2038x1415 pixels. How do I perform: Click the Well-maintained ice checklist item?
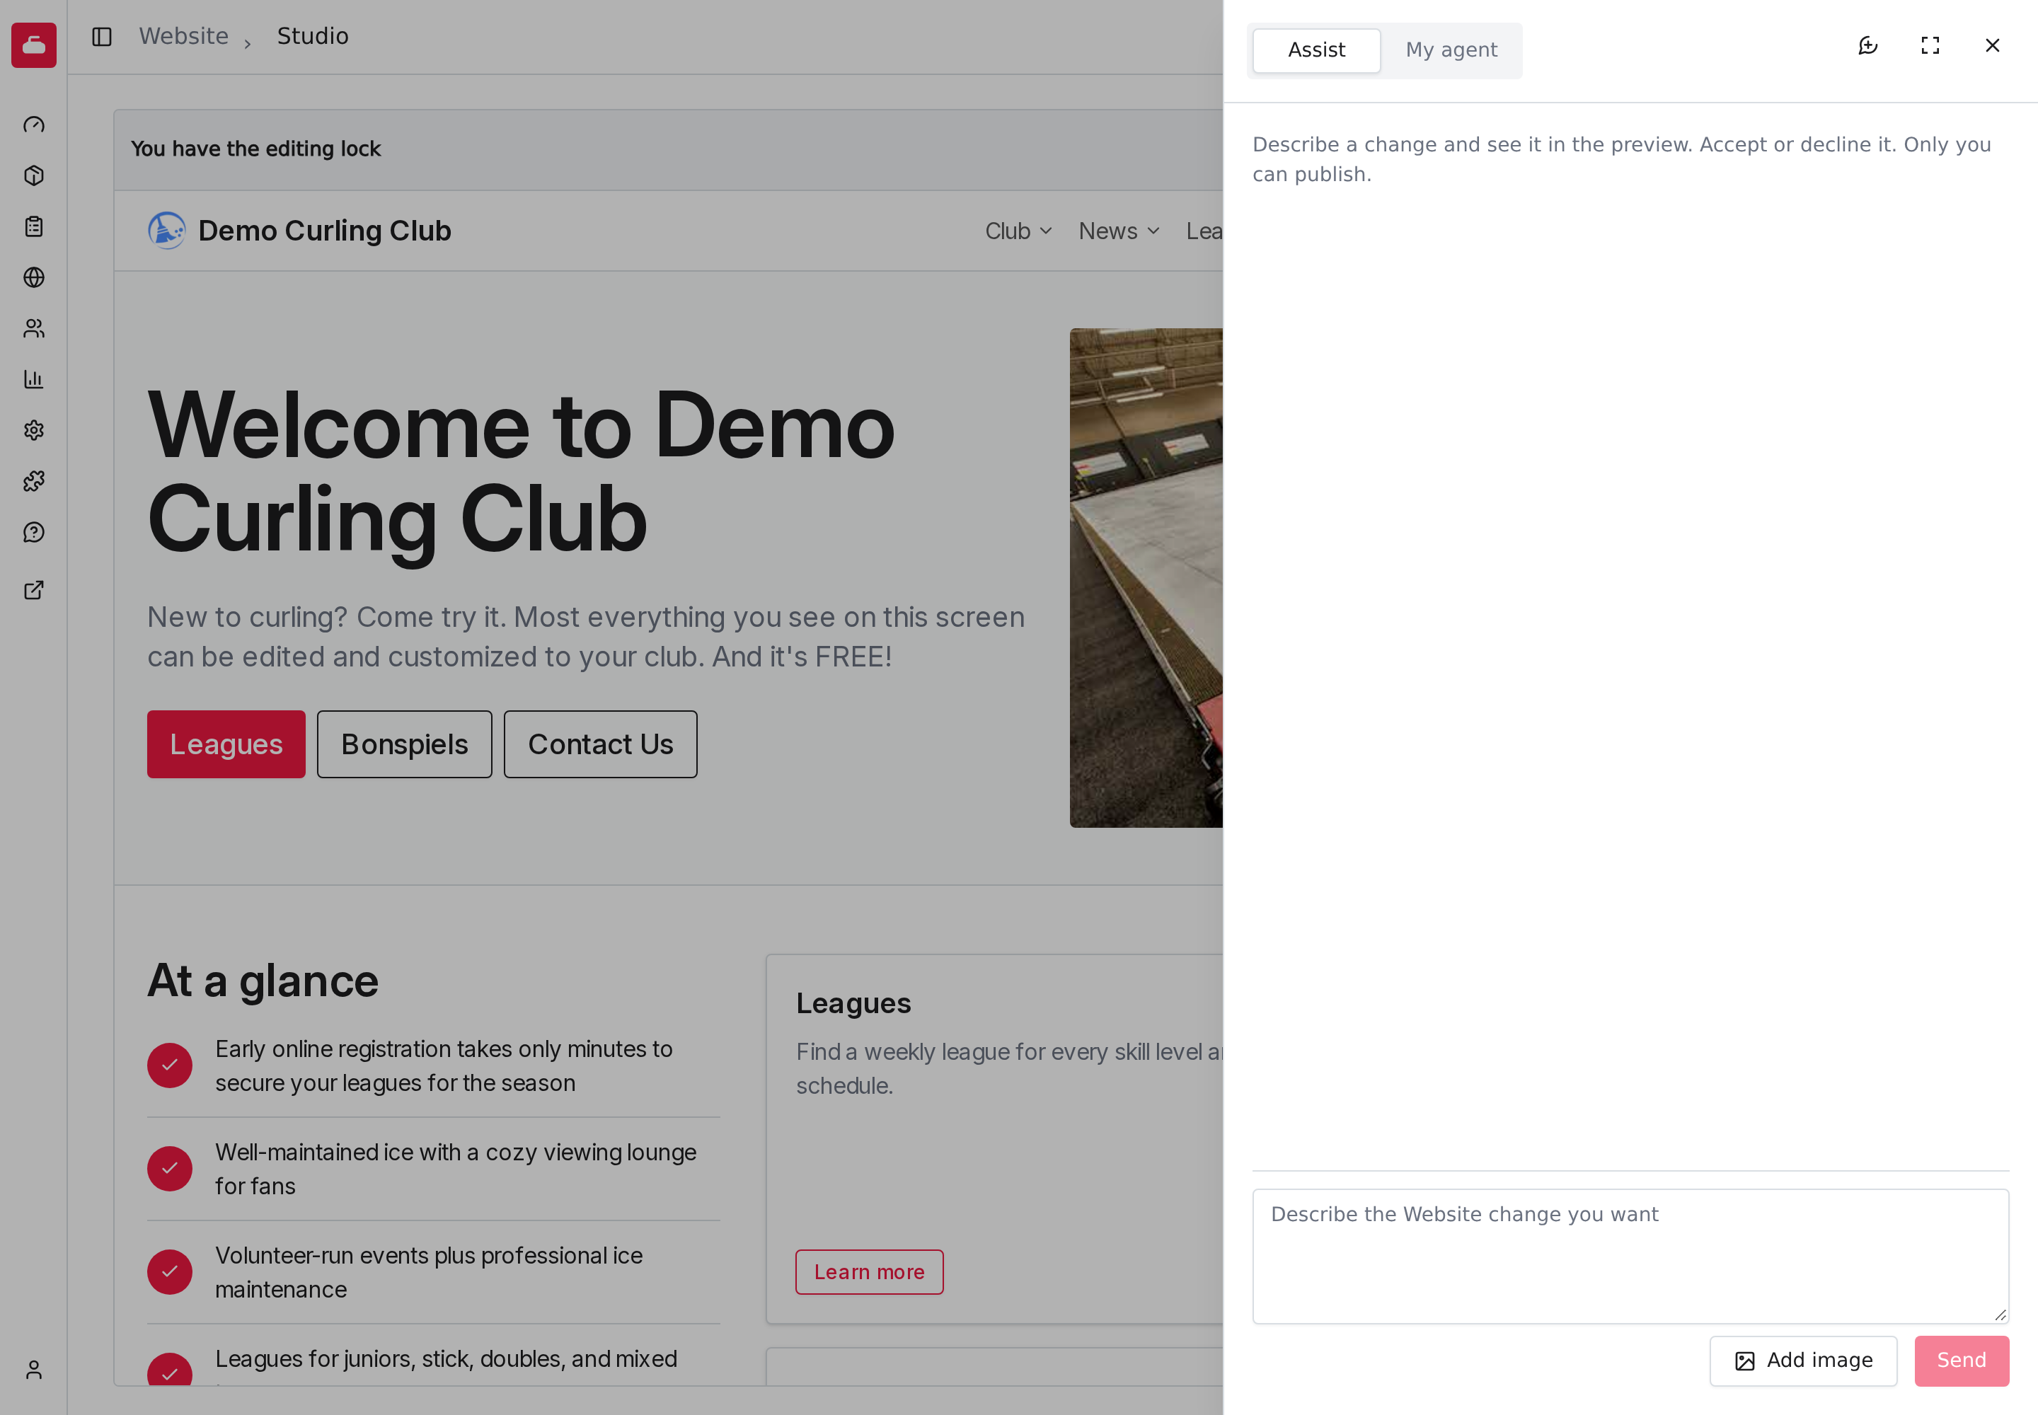(x=434, y=1169)
